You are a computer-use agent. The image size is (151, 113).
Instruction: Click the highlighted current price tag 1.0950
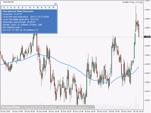coord(147,37)
